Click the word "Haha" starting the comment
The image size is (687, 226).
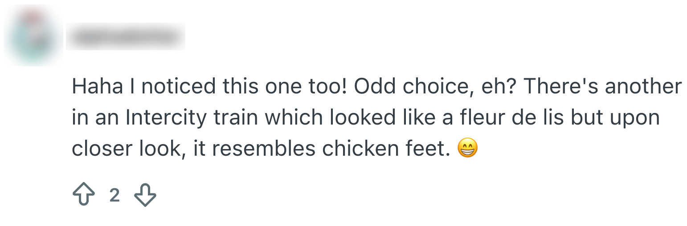pos(97,87)
